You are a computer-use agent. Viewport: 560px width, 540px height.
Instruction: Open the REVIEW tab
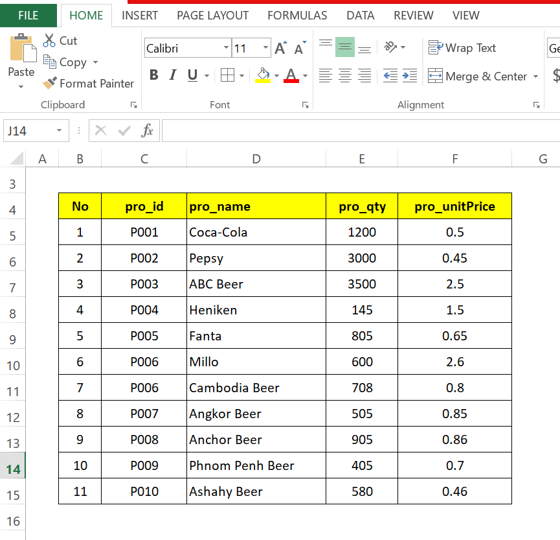click(414, 16)
